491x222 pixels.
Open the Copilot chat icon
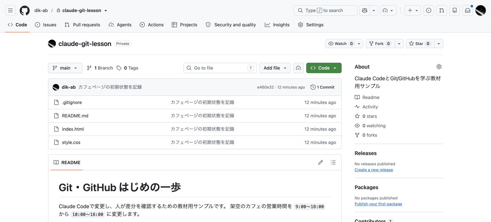(365, 10)
